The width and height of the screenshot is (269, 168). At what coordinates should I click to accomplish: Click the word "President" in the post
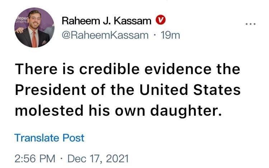[51, 90]
